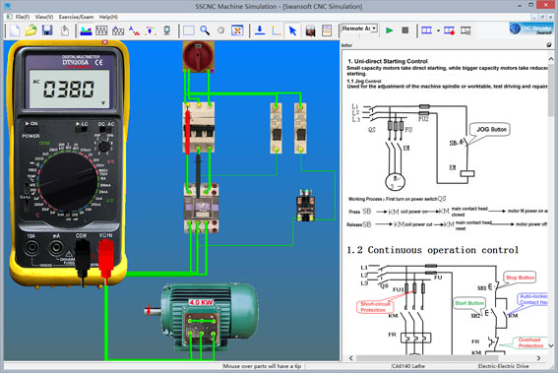Activate the blue arrow pointer tool
This screenshot has height=373, width=558.
[293, 31]
